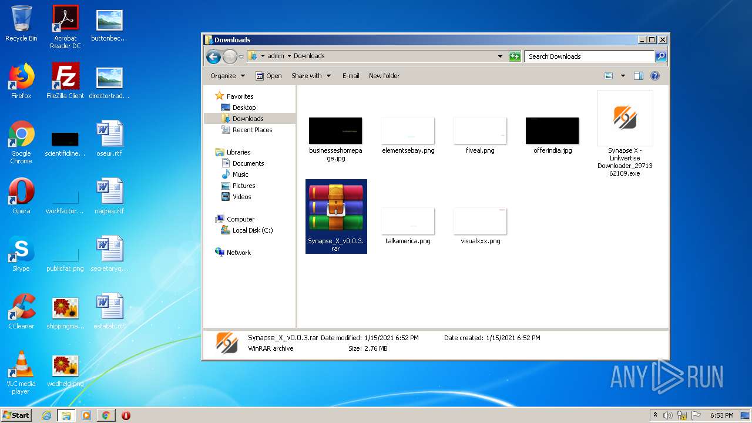
Task: Select Network in navigation pane
Action: pos(233,253)
